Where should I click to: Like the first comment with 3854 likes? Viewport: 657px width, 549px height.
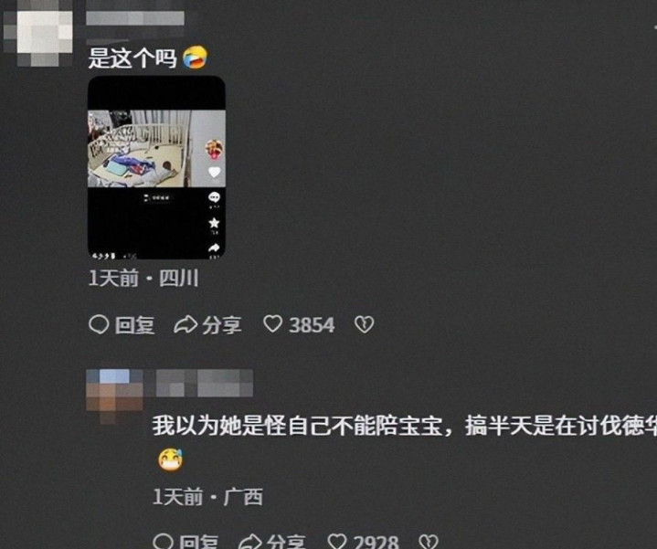click(x=273, y=324)
